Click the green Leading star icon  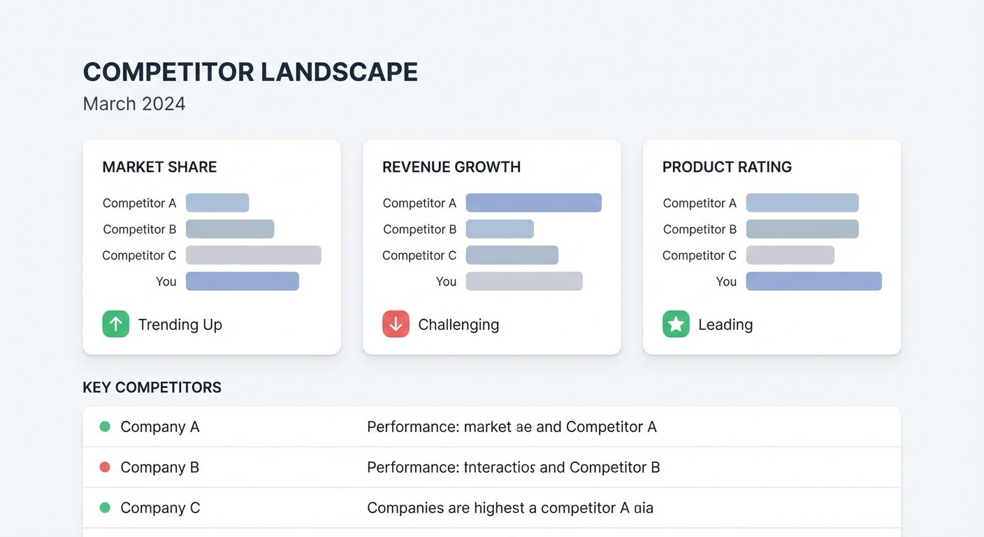676,324
